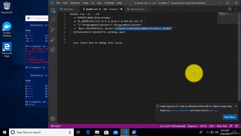Open the Extensions view

pyautogui.click(x=53, y=49)
